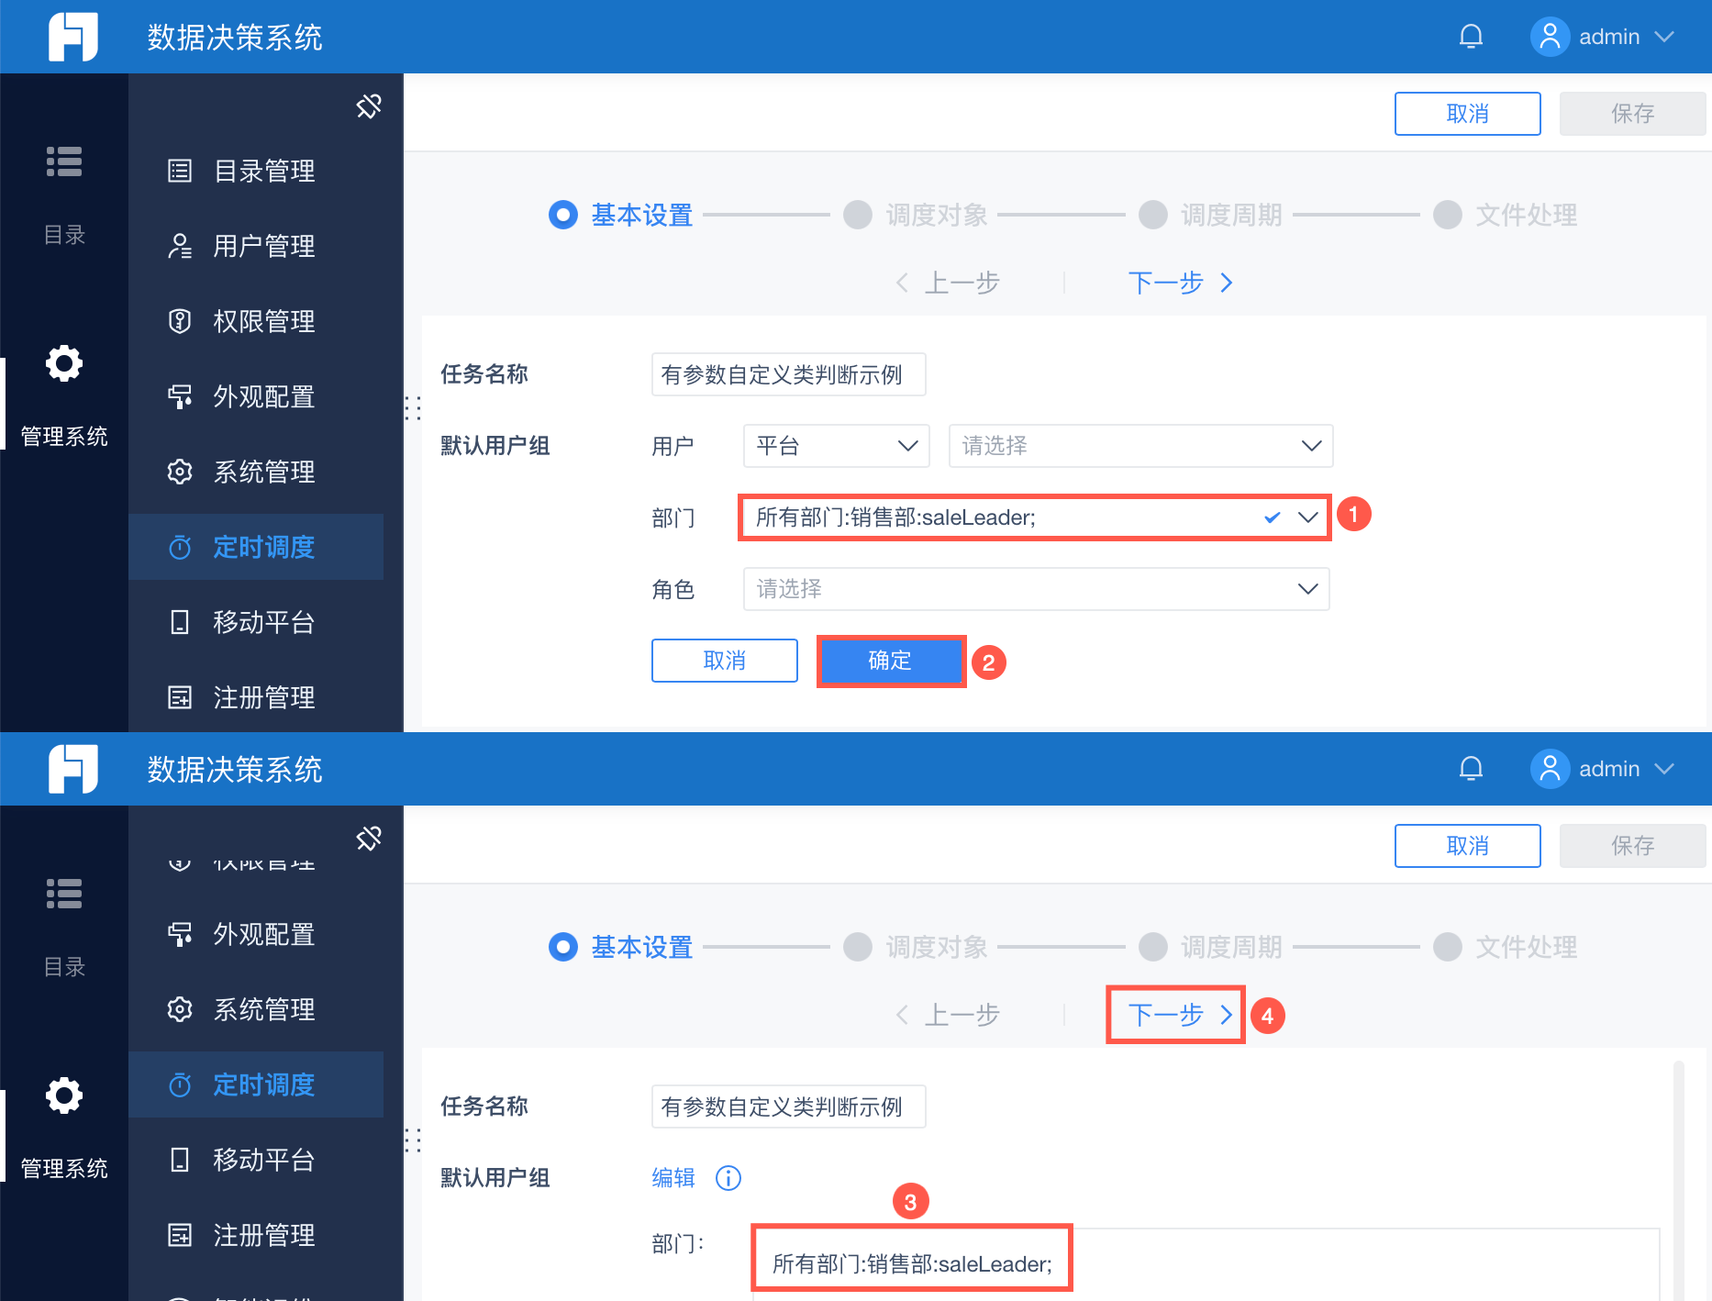The width and height of the screenshot is (1712, 1301).
Task: Click the notification bell in the lower screenshot
Action: 1471,769
